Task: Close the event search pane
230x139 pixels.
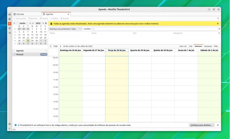Action: 219,29
